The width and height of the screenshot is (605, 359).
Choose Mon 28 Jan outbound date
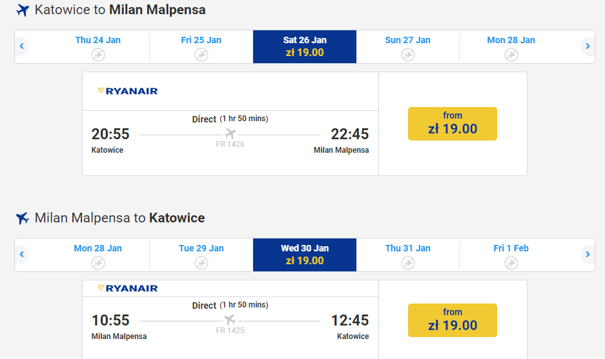click(511, 40)
